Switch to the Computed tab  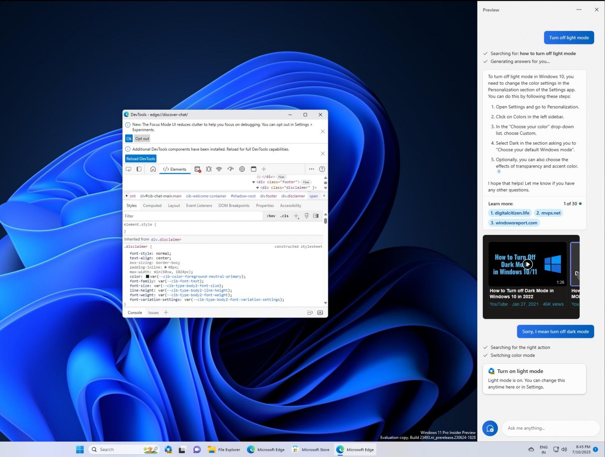click(x=152, y=205)
